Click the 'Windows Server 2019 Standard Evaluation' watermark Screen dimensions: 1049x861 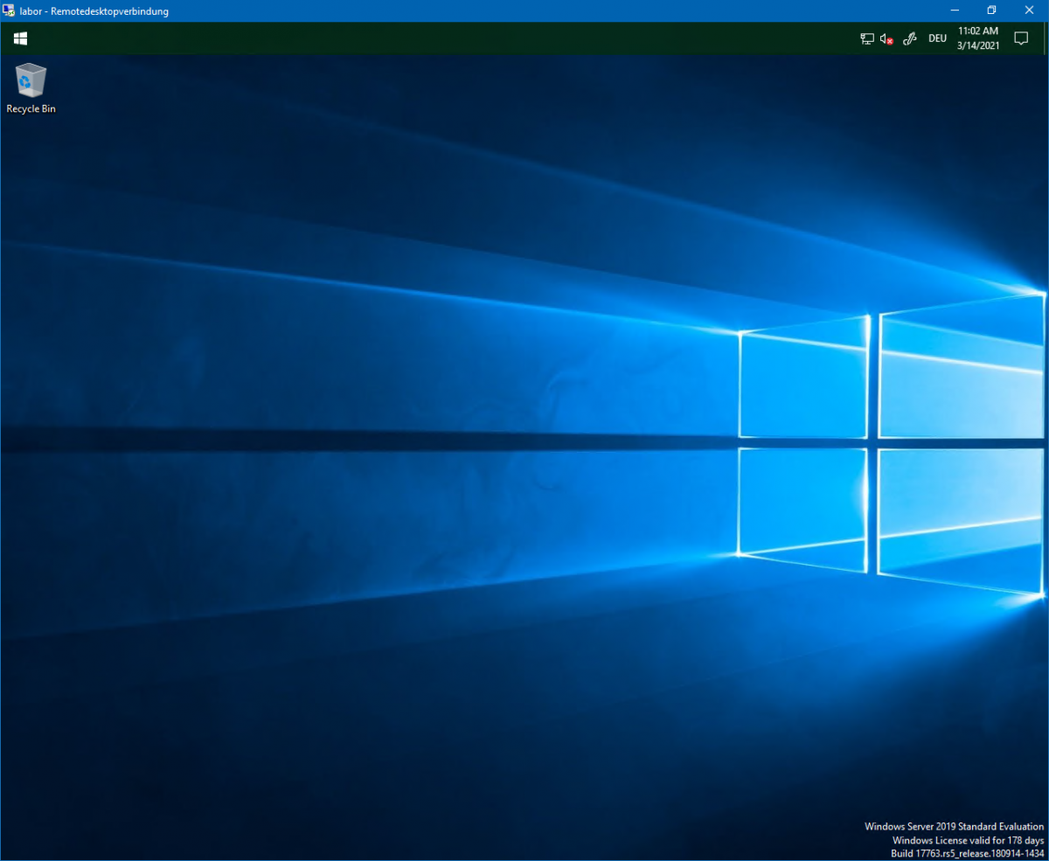coord(954,826)
